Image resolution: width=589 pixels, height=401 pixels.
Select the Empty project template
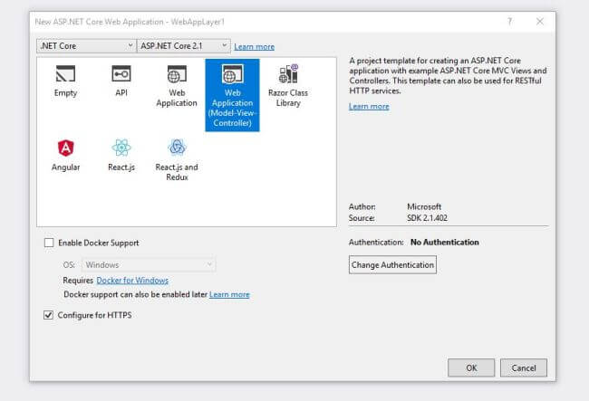coord(65,81)
